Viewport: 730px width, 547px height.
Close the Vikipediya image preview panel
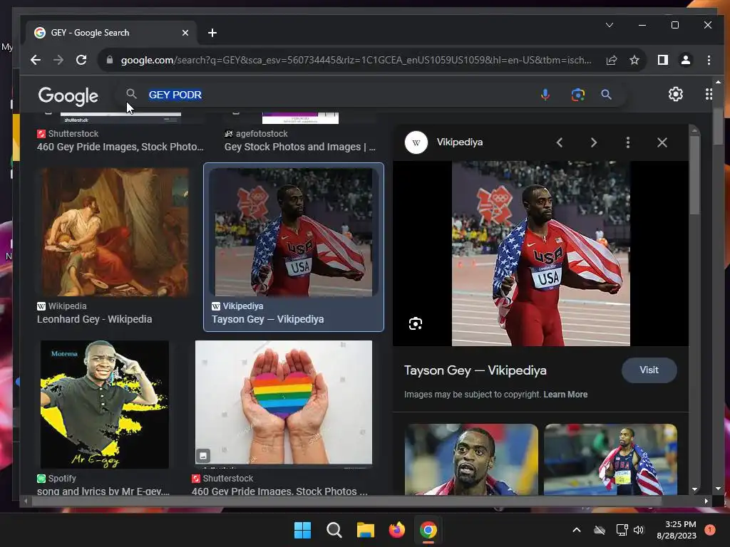(662, 142)
